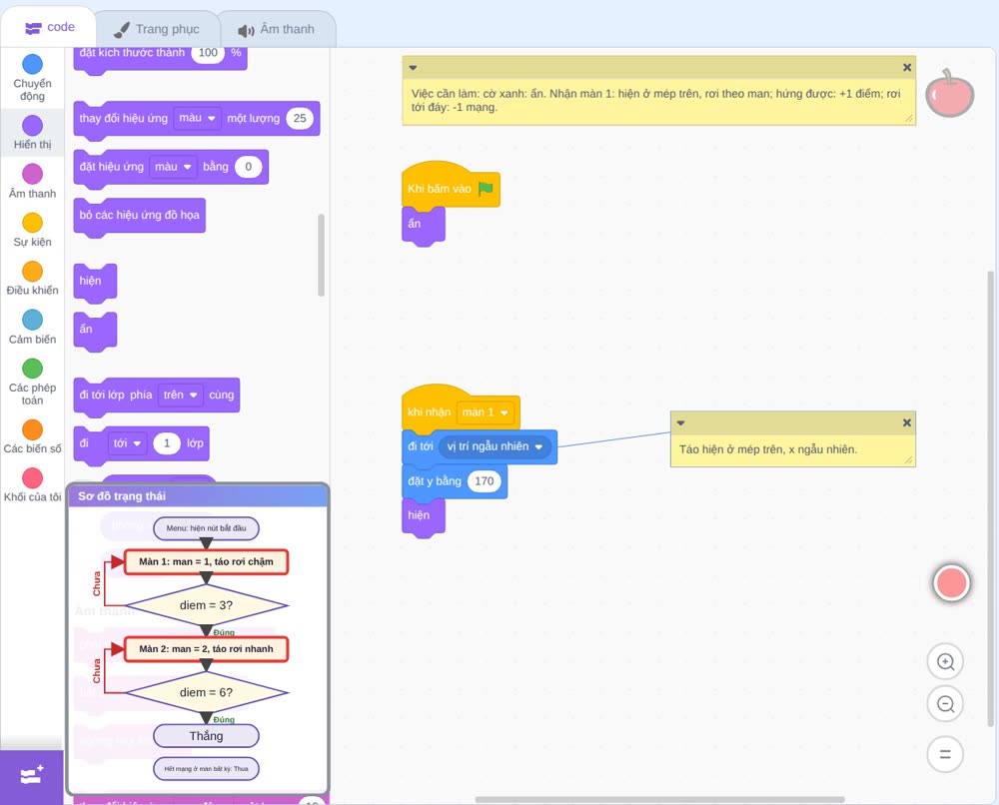Viewport: 999px width, 805px height.
Task: Click the 0 value in 'đặt hiệu ứng'
Action: 249,166
